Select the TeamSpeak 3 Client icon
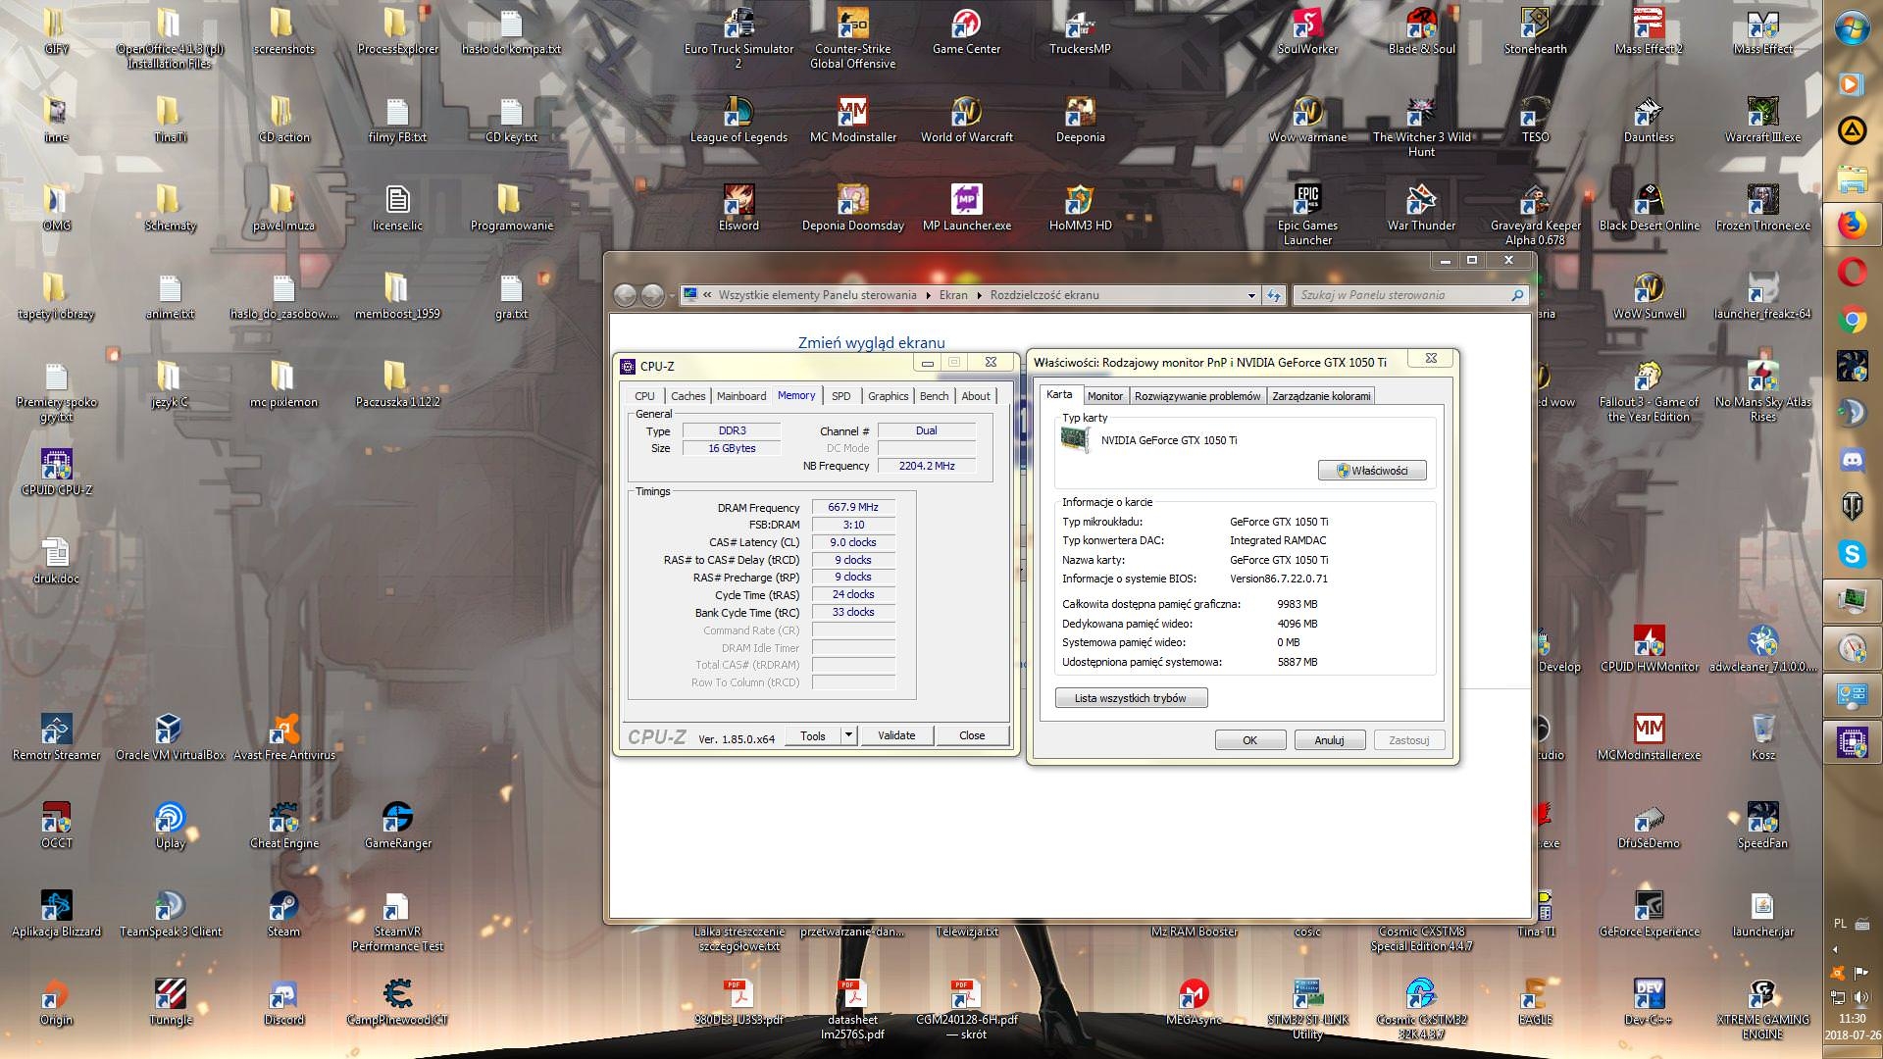Viewport: 1883px width, 1059px height. click(x=170, y=914)
